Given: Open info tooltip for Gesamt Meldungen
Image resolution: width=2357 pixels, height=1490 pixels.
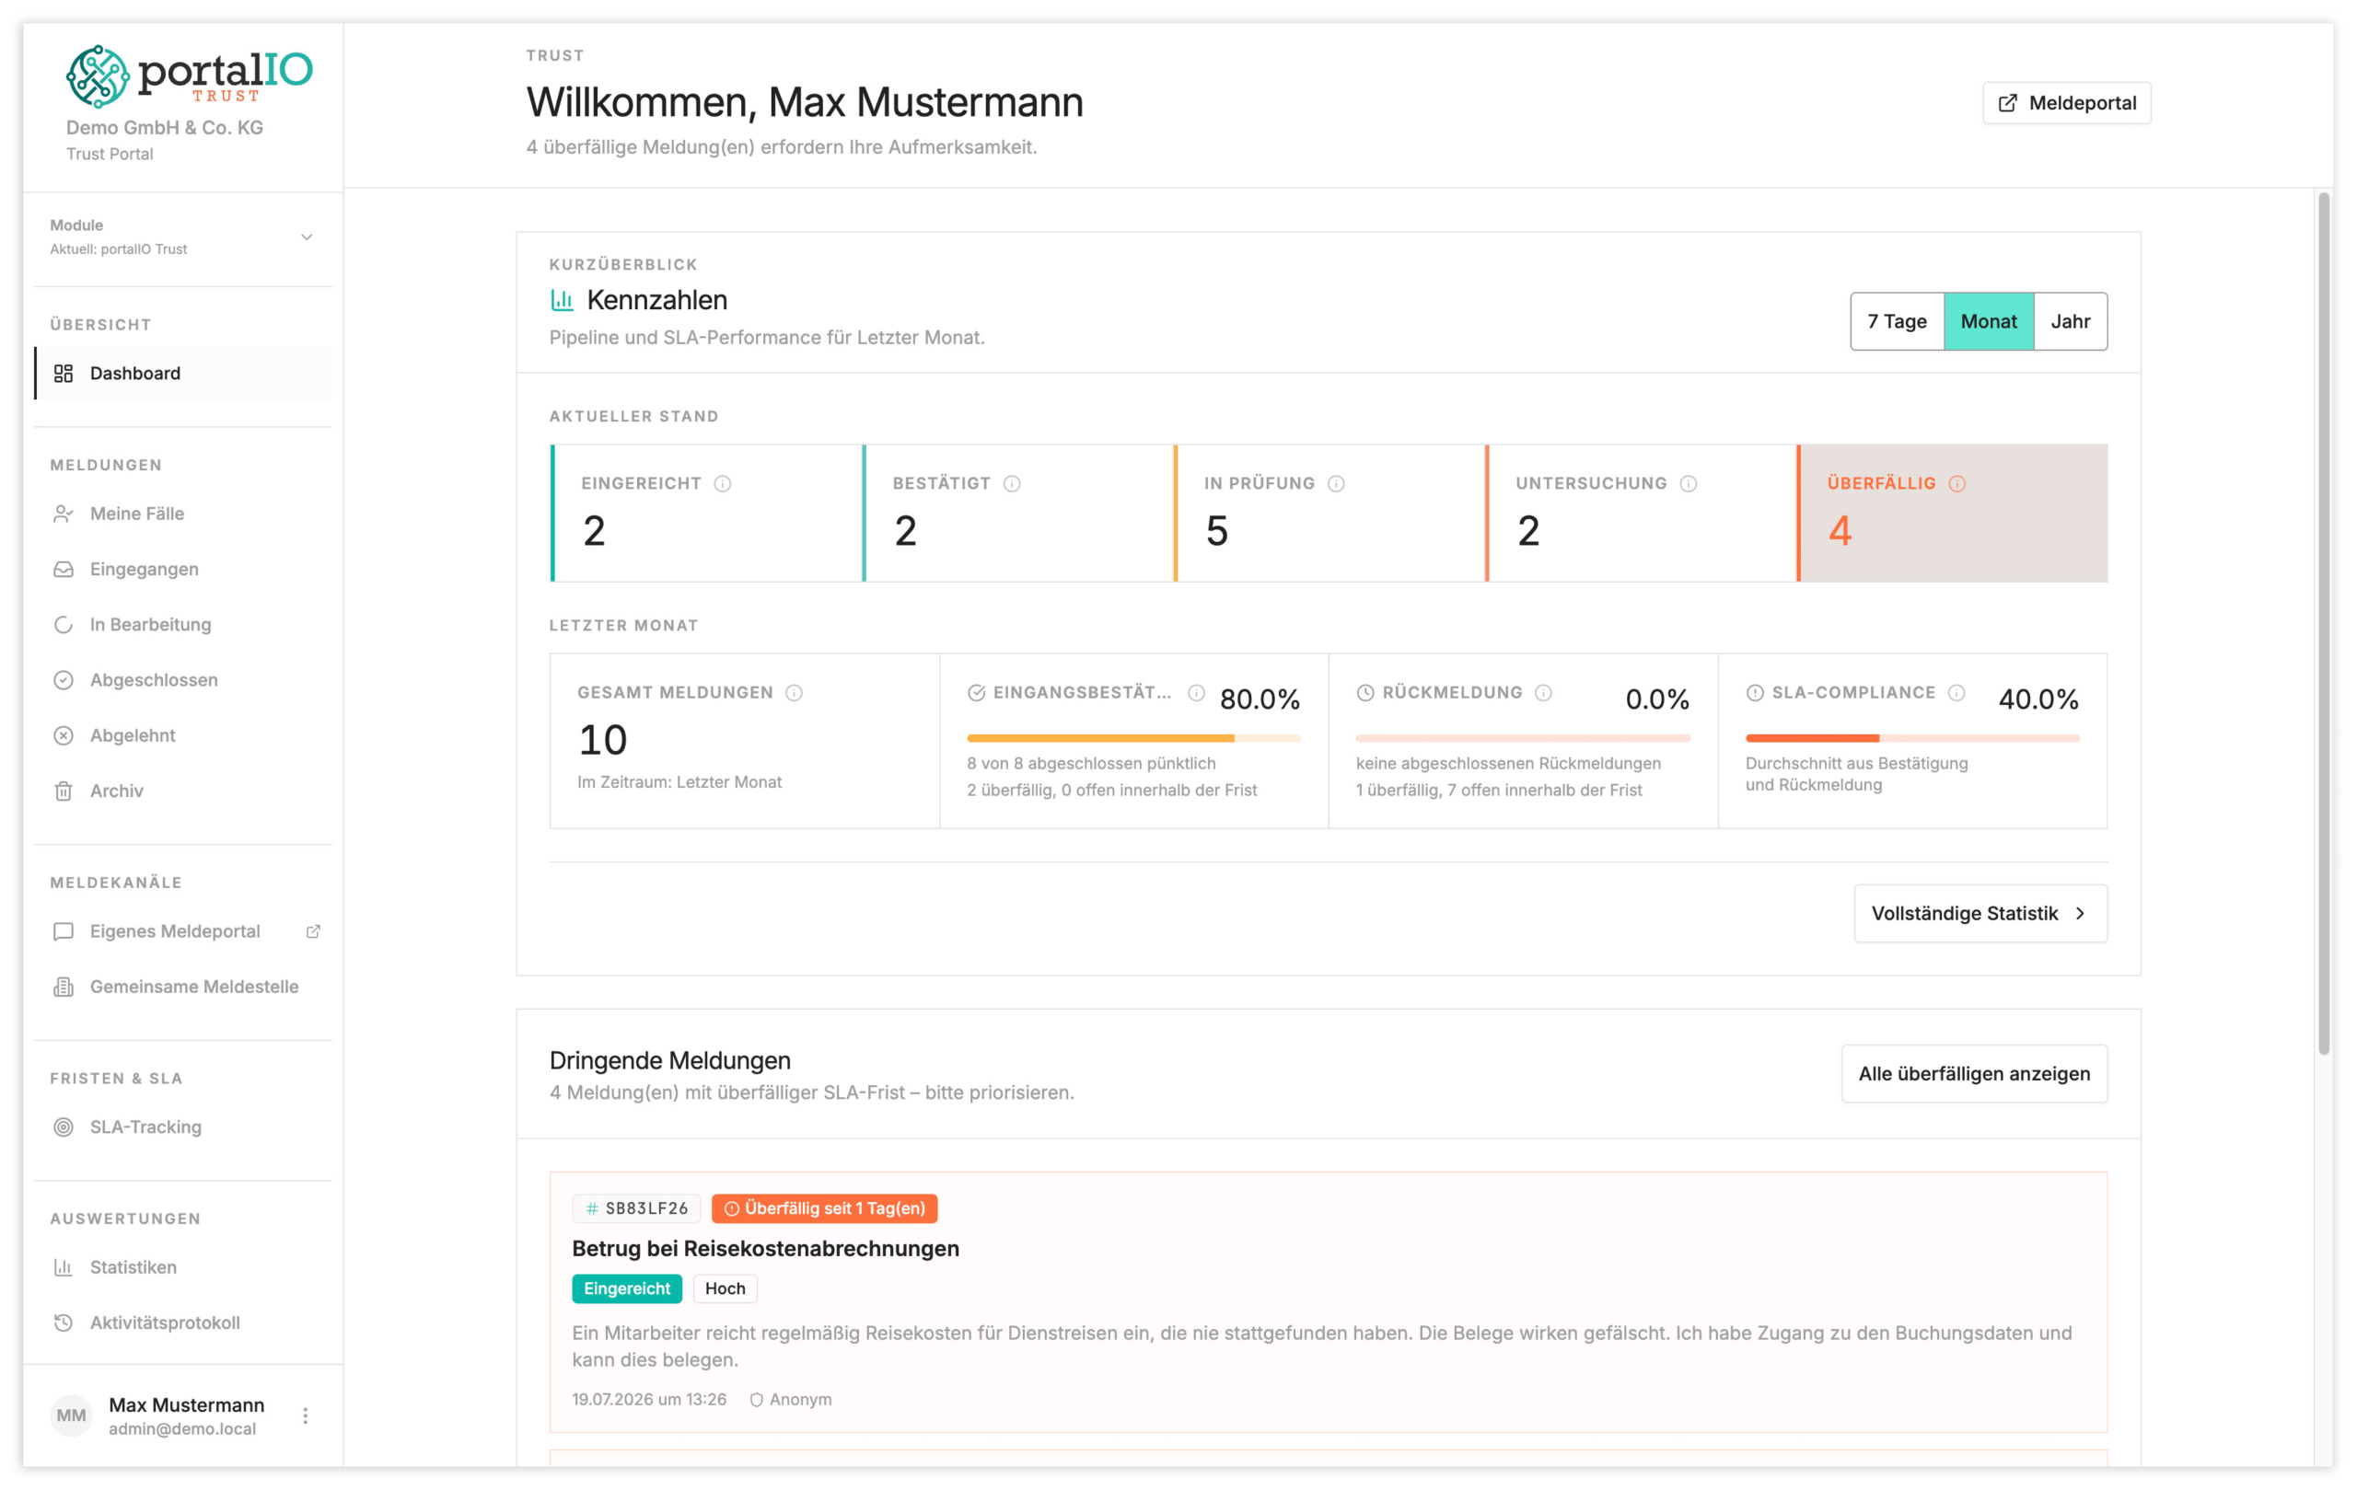Looking at the screenshot, I should [794, 693].
